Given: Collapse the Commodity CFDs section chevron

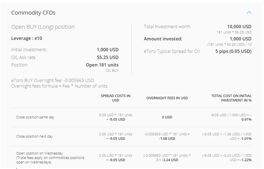Looking at the screenshot, I should tap(249, 13).
